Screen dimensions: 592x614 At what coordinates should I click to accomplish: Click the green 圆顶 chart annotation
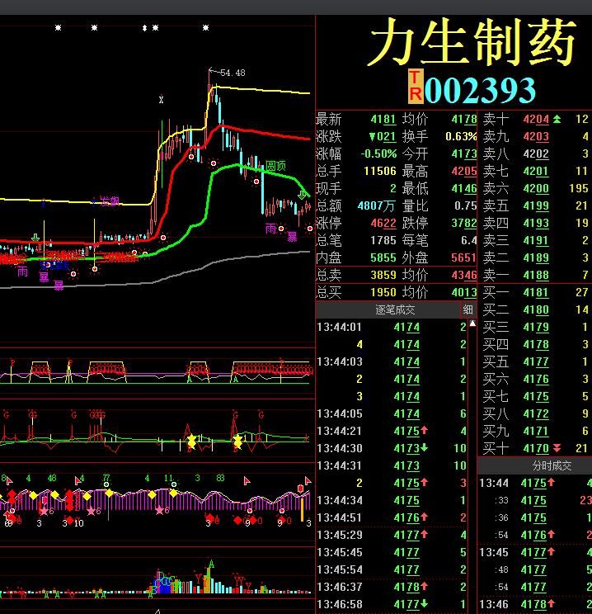point(276,166)
